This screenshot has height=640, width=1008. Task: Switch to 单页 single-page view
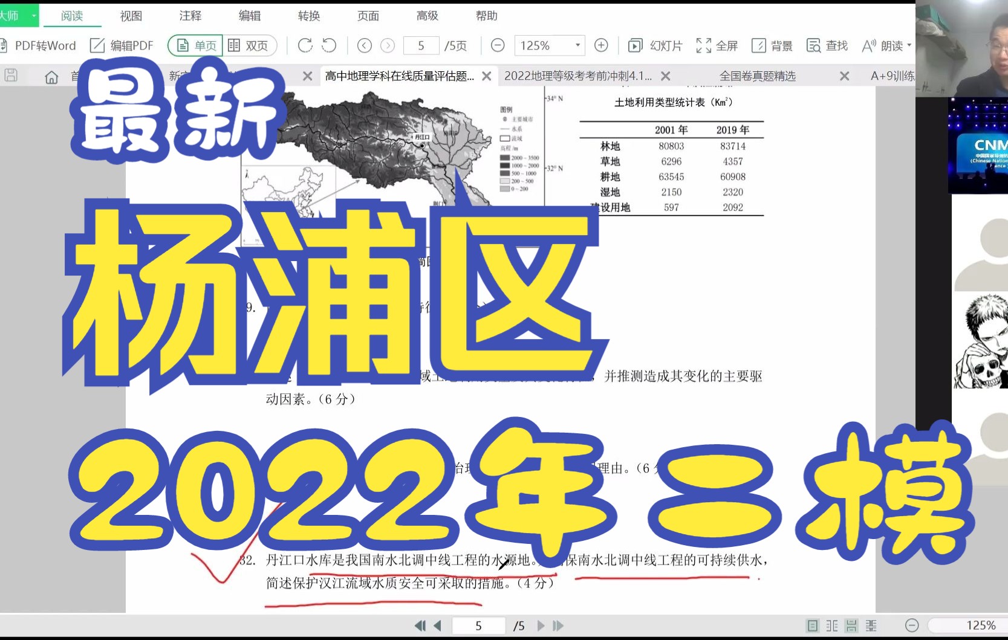pos(195,45)
